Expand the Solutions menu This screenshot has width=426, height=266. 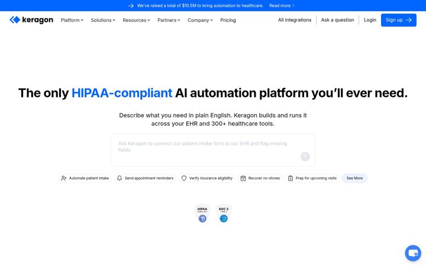(x=103, y=20)
